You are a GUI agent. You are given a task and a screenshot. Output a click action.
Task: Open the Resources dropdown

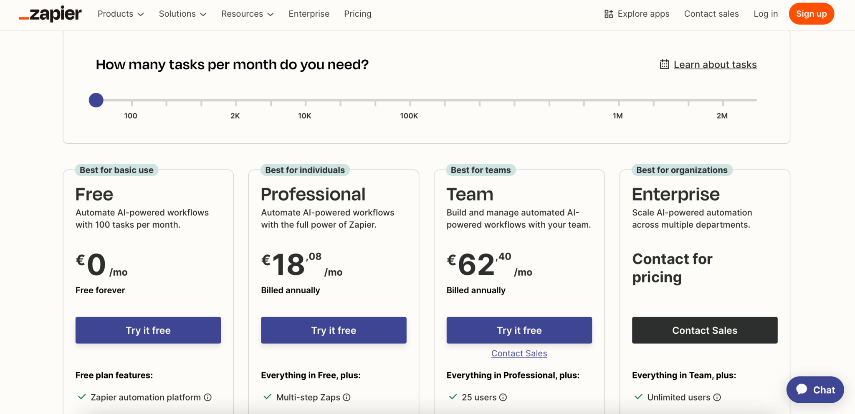[247, 14]
